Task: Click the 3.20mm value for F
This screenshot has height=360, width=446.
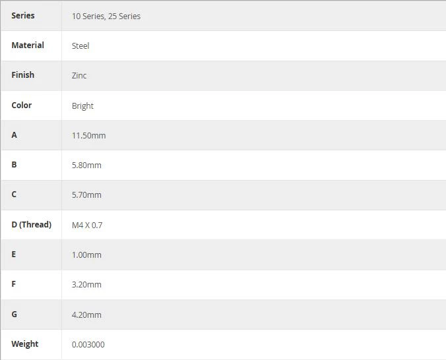Action: (x=86, y=285)
